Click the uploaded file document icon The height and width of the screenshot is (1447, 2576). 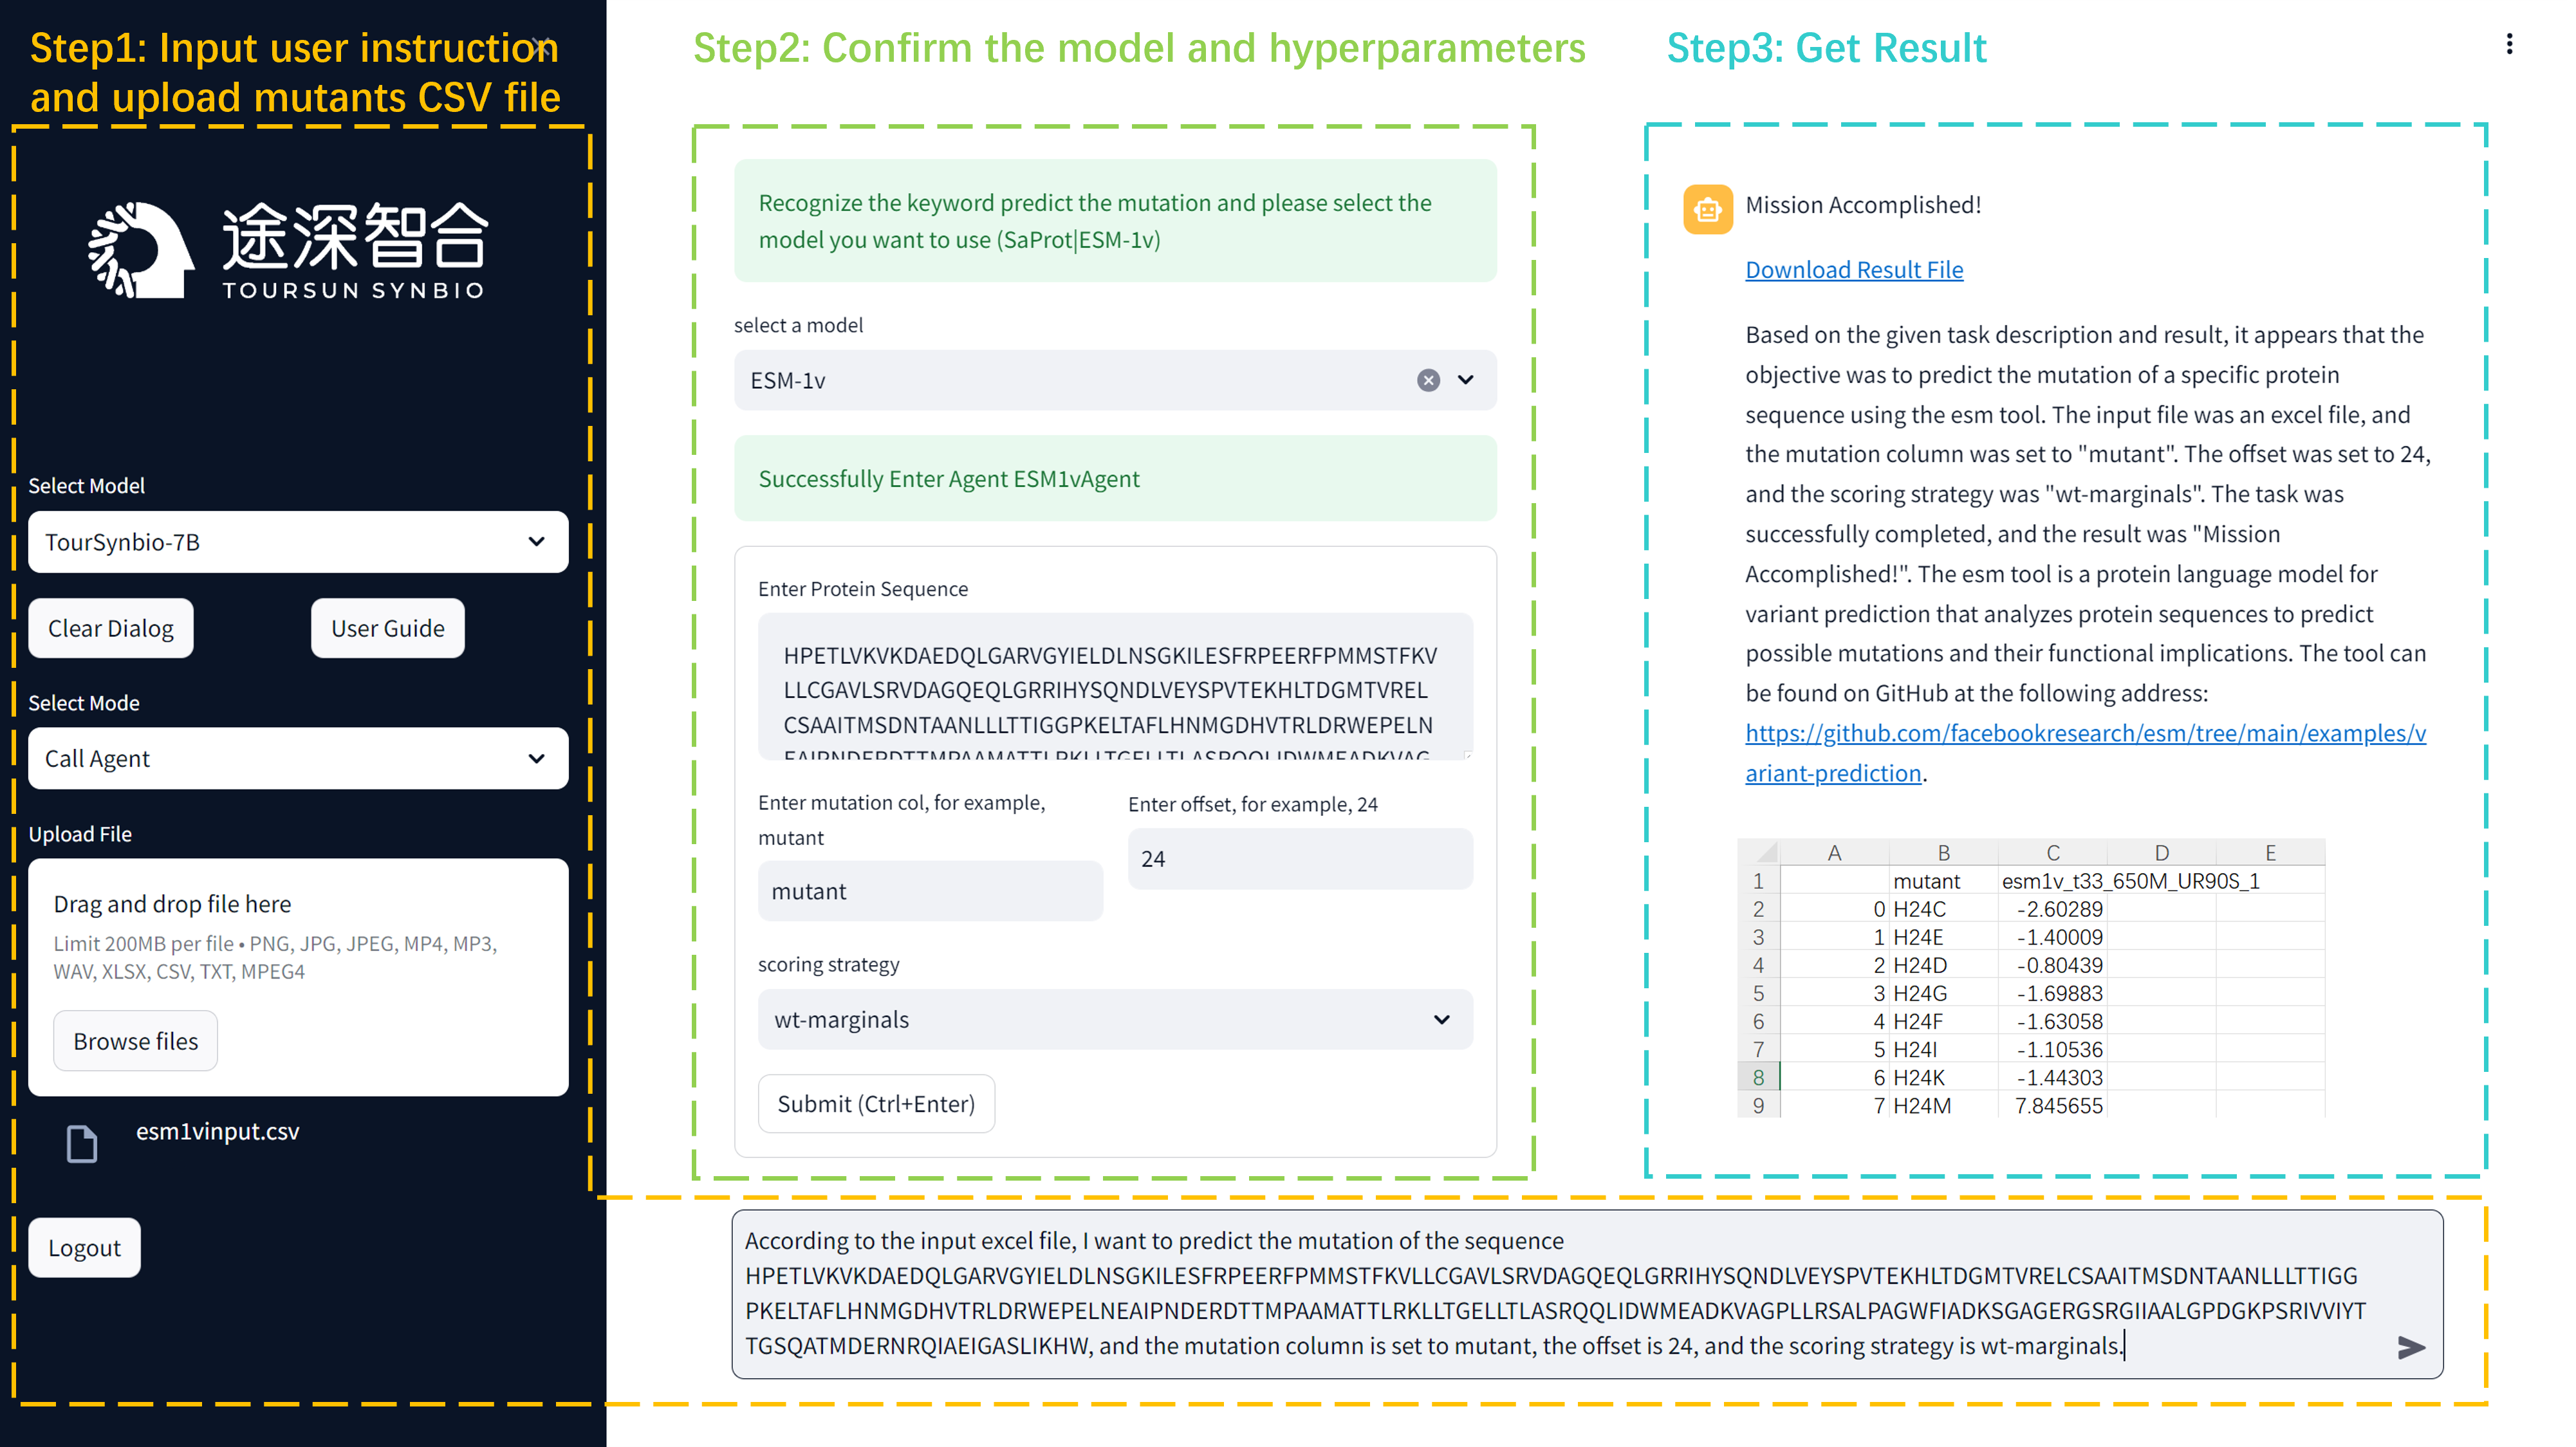click(x=82, y=1143)
